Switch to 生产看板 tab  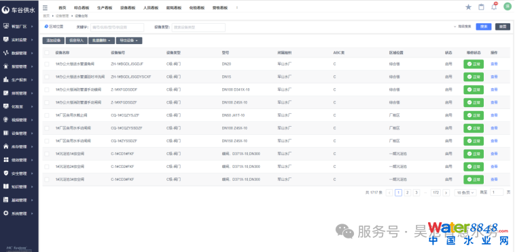click(x=105, y=8)
